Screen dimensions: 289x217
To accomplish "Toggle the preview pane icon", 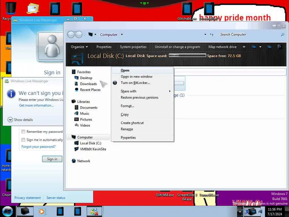I will point(270,47).
